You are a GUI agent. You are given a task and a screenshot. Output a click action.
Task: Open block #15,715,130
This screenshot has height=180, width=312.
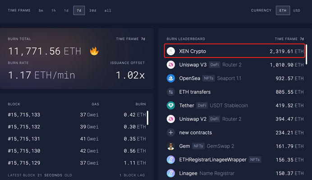point(77,151)
